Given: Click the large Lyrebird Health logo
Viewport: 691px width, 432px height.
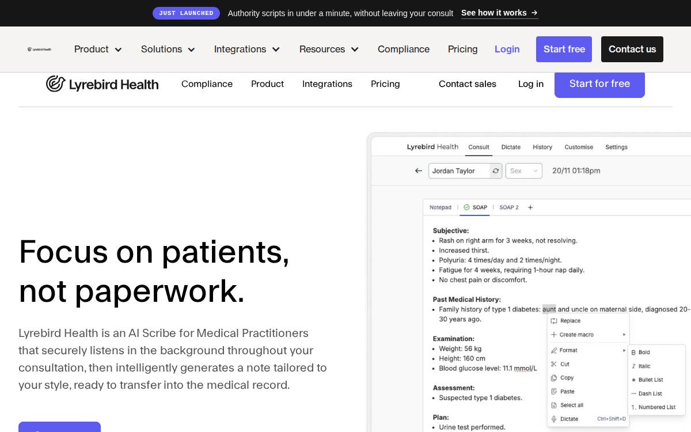Looking at the screenshot, I should [102, 84].
